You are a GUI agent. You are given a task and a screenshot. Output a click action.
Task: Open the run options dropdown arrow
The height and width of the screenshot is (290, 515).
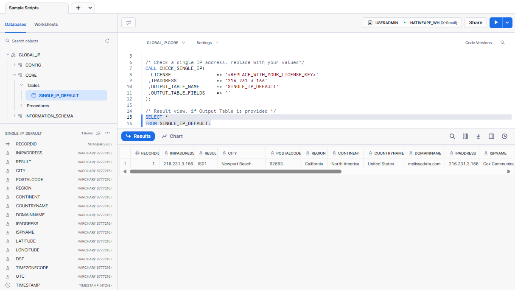click(x=508, y=22)
